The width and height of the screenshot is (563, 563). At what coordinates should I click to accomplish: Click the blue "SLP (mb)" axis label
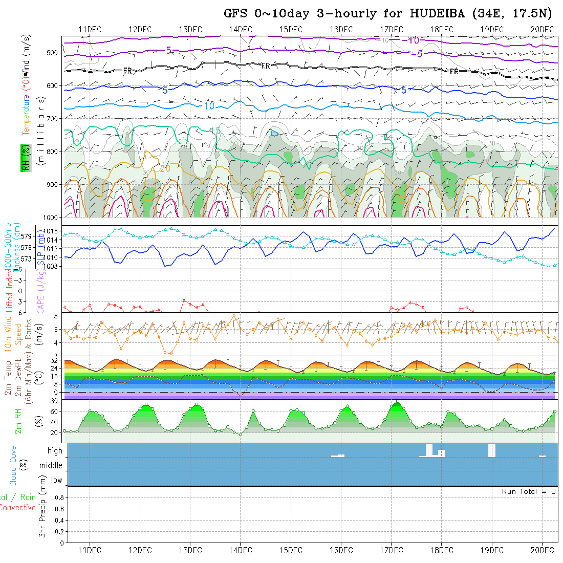coord(38,246)
